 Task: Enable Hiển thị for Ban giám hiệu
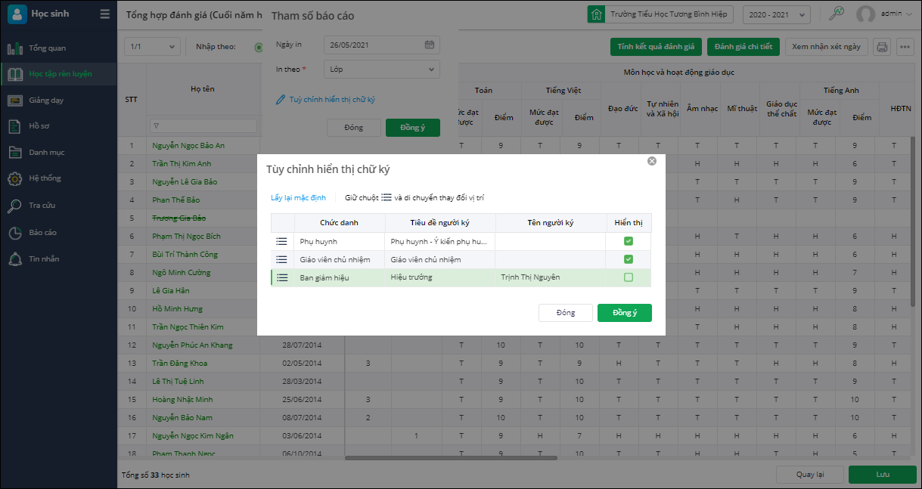click(629, 277)
